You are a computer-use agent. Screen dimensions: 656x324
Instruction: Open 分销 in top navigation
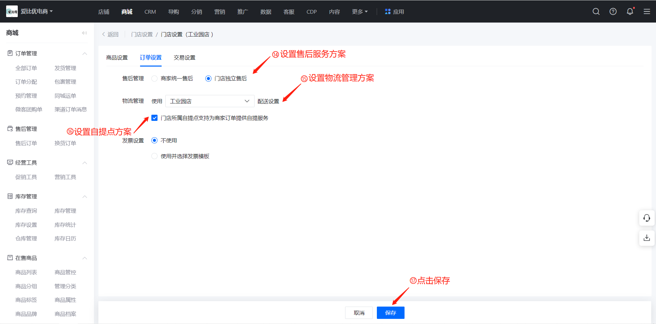tap(196, 12)
